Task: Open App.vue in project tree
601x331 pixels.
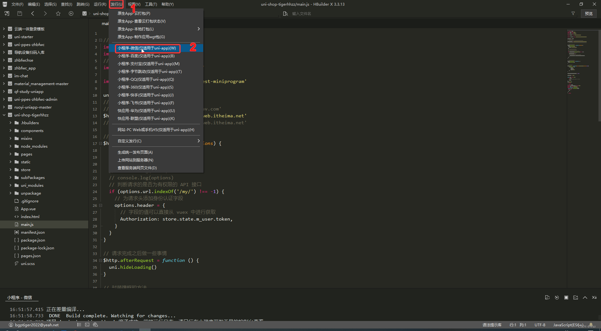Action: (28, 209)
